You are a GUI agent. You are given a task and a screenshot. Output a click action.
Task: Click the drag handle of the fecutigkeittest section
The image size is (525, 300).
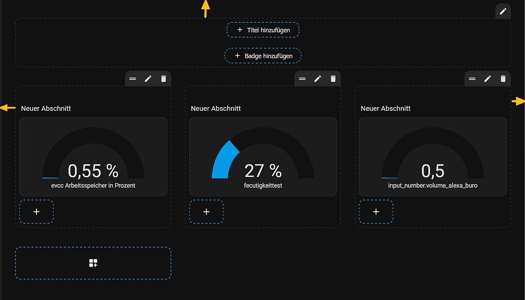point(302,78)
